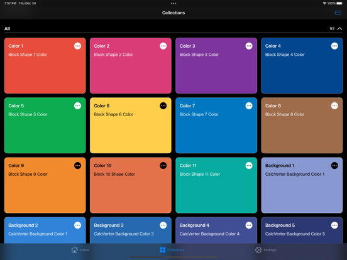Open more options on Background 2 card
Screen dimensions: 347x260
77,225
